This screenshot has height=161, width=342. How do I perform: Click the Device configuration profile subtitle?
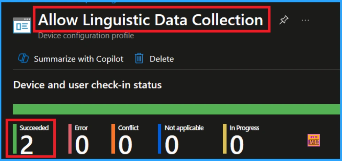click(86, 35)
